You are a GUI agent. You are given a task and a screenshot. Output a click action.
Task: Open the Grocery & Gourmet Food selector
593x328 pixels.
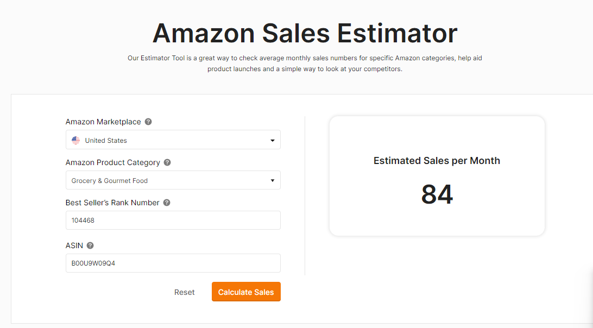[x=173, y=180]
